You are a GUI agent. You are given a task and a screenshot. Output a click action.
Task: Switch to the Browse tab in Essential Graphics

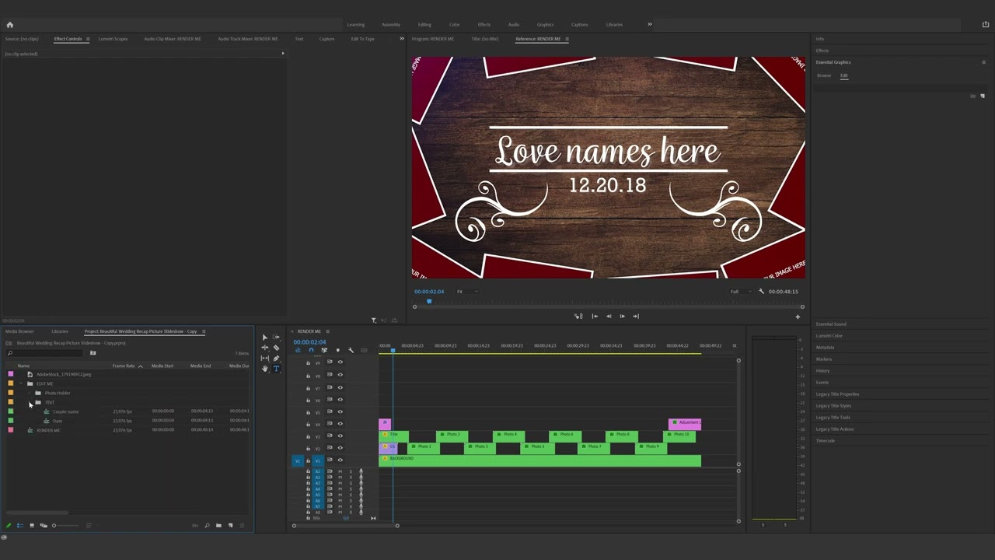pyautogui.click(x=824, y=75)
